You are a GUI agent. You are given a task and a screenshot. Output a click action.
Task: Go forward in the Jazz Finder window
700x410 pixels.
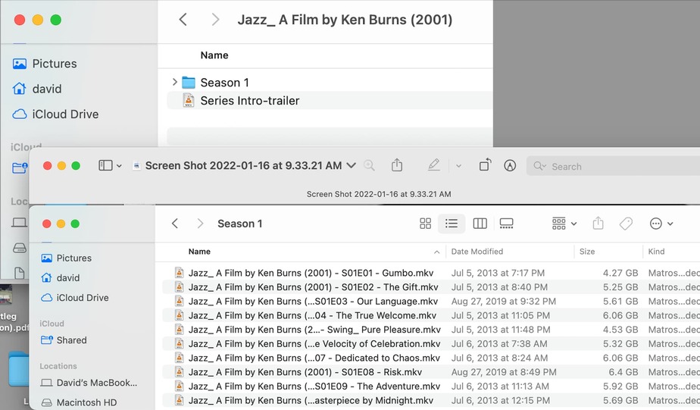point(215,19)
